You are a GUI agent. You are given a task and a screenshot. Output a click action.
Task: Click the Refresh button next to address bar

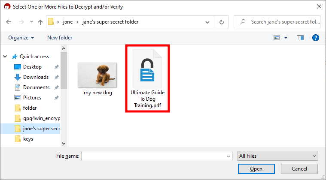tap(222, 22)
